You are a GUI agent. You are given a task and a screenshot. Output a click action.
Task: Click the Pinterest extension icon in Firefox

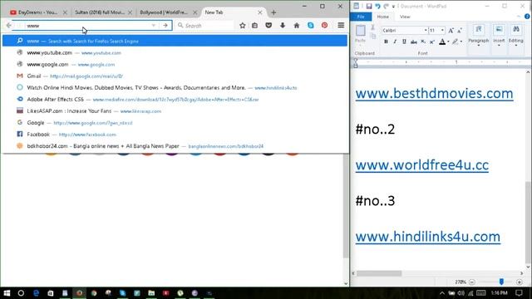[324, 26]
